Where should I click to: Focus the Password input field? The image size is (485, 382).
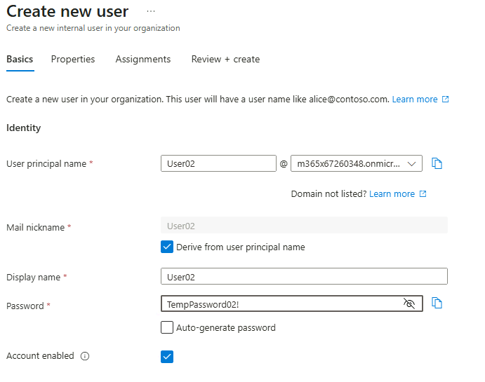292,303
